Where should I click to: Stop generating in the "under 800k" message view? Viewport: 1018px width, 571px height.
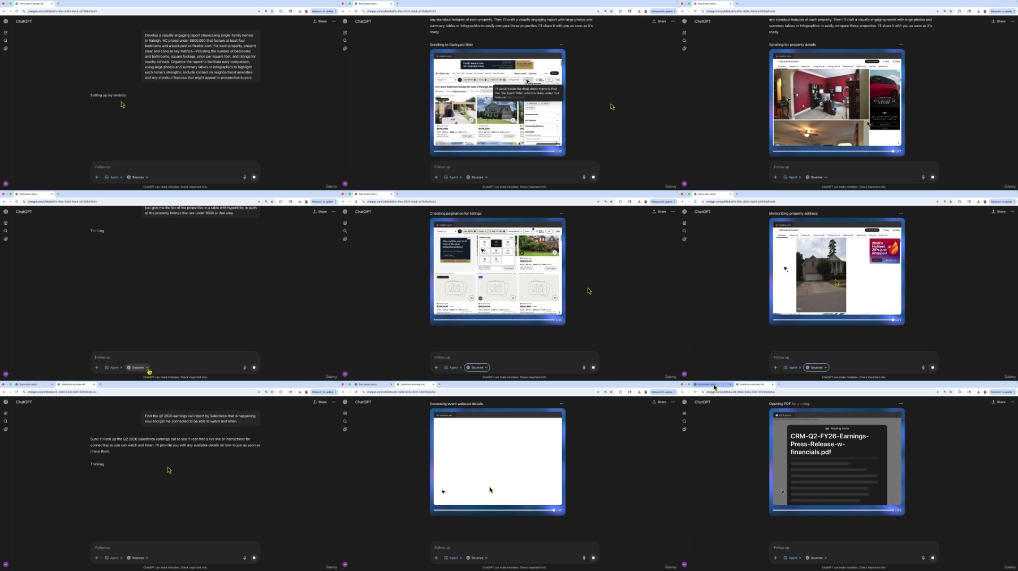[x=254, y=368]
